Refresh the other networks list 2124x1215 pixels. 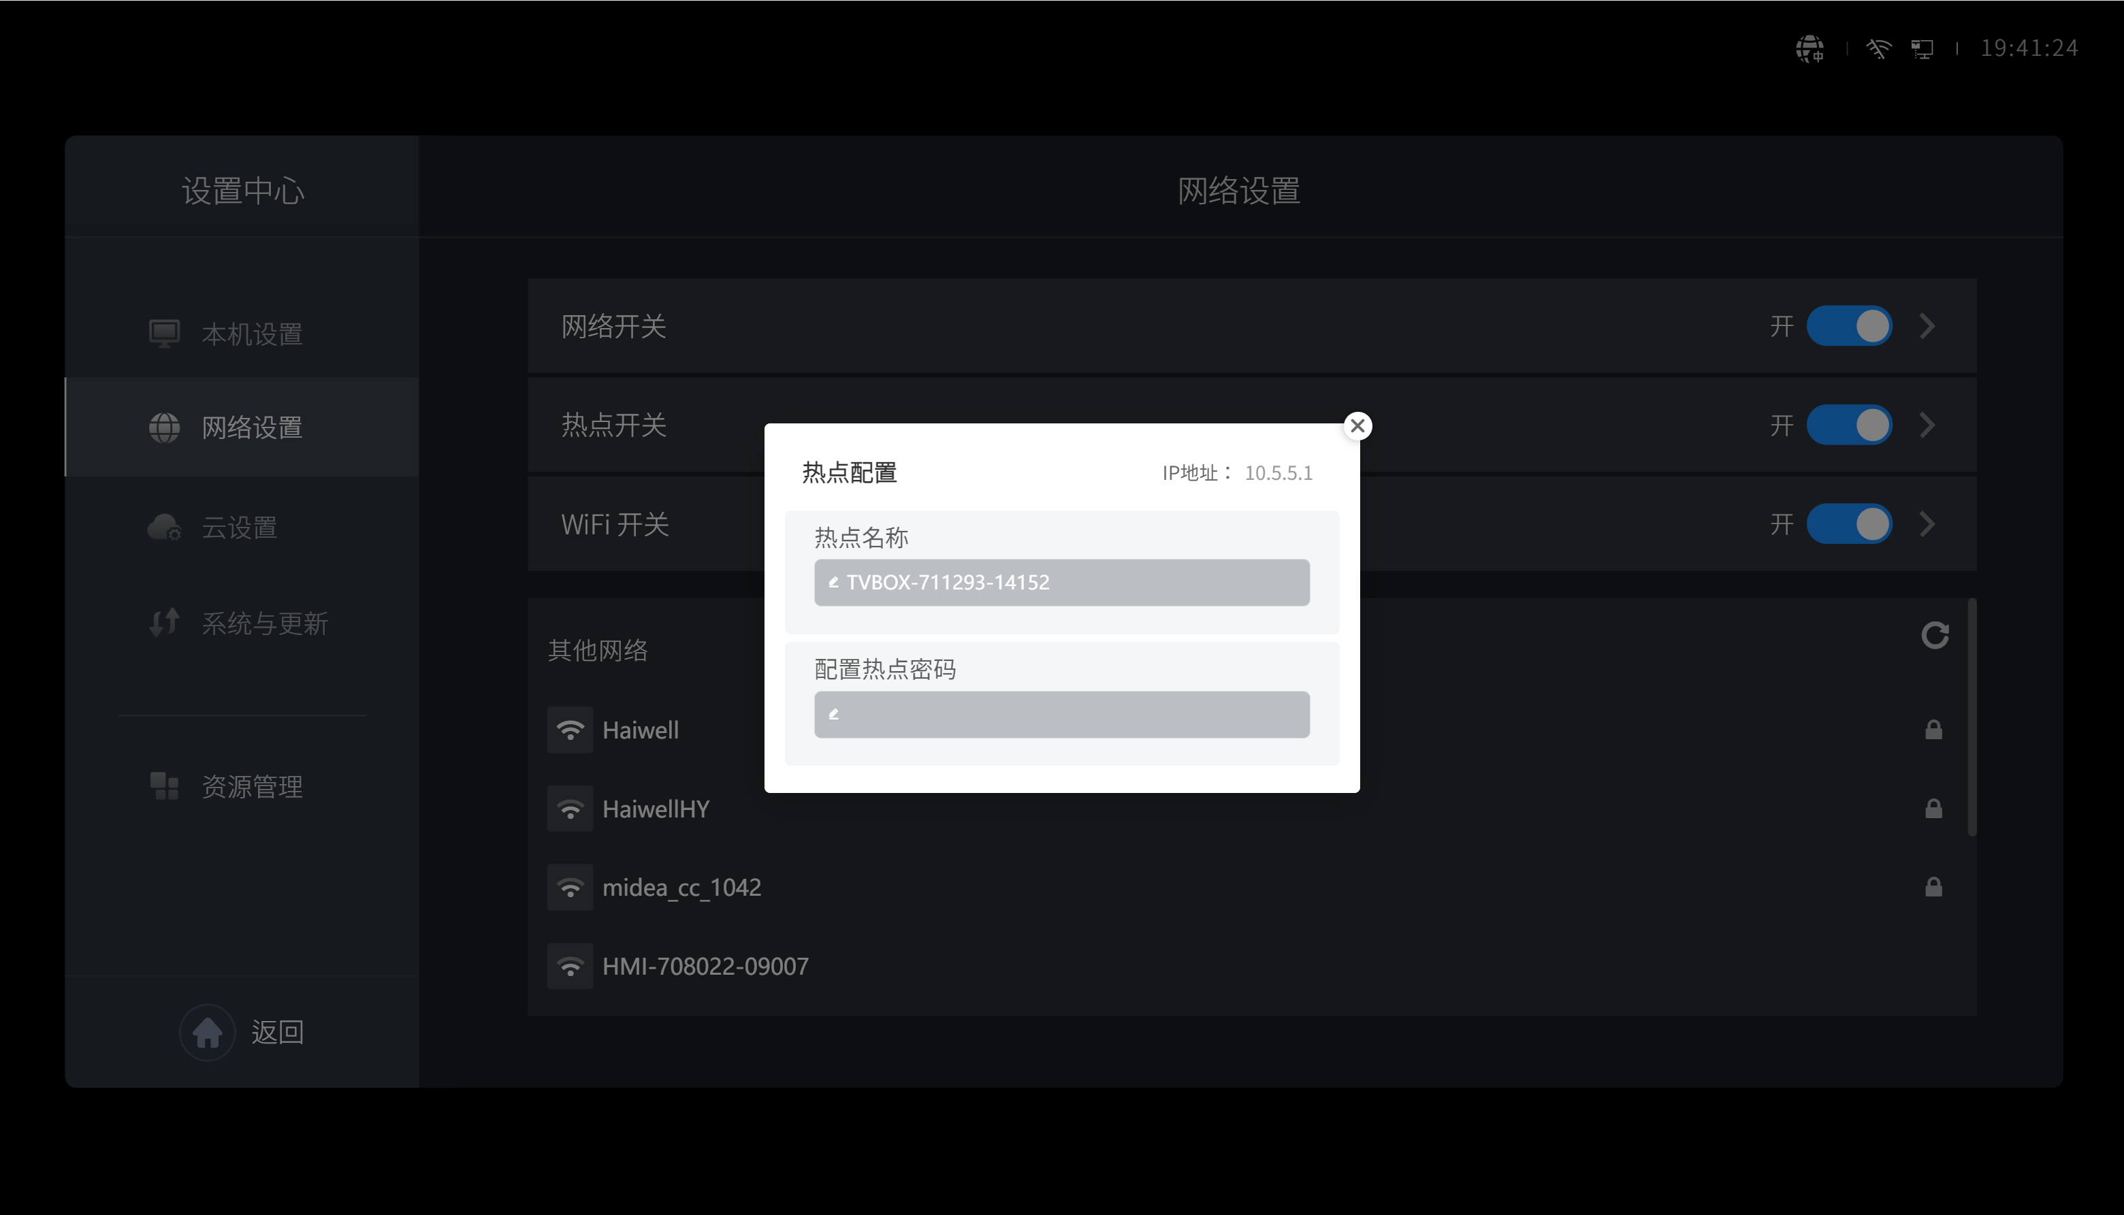[x=1935, y=635]
